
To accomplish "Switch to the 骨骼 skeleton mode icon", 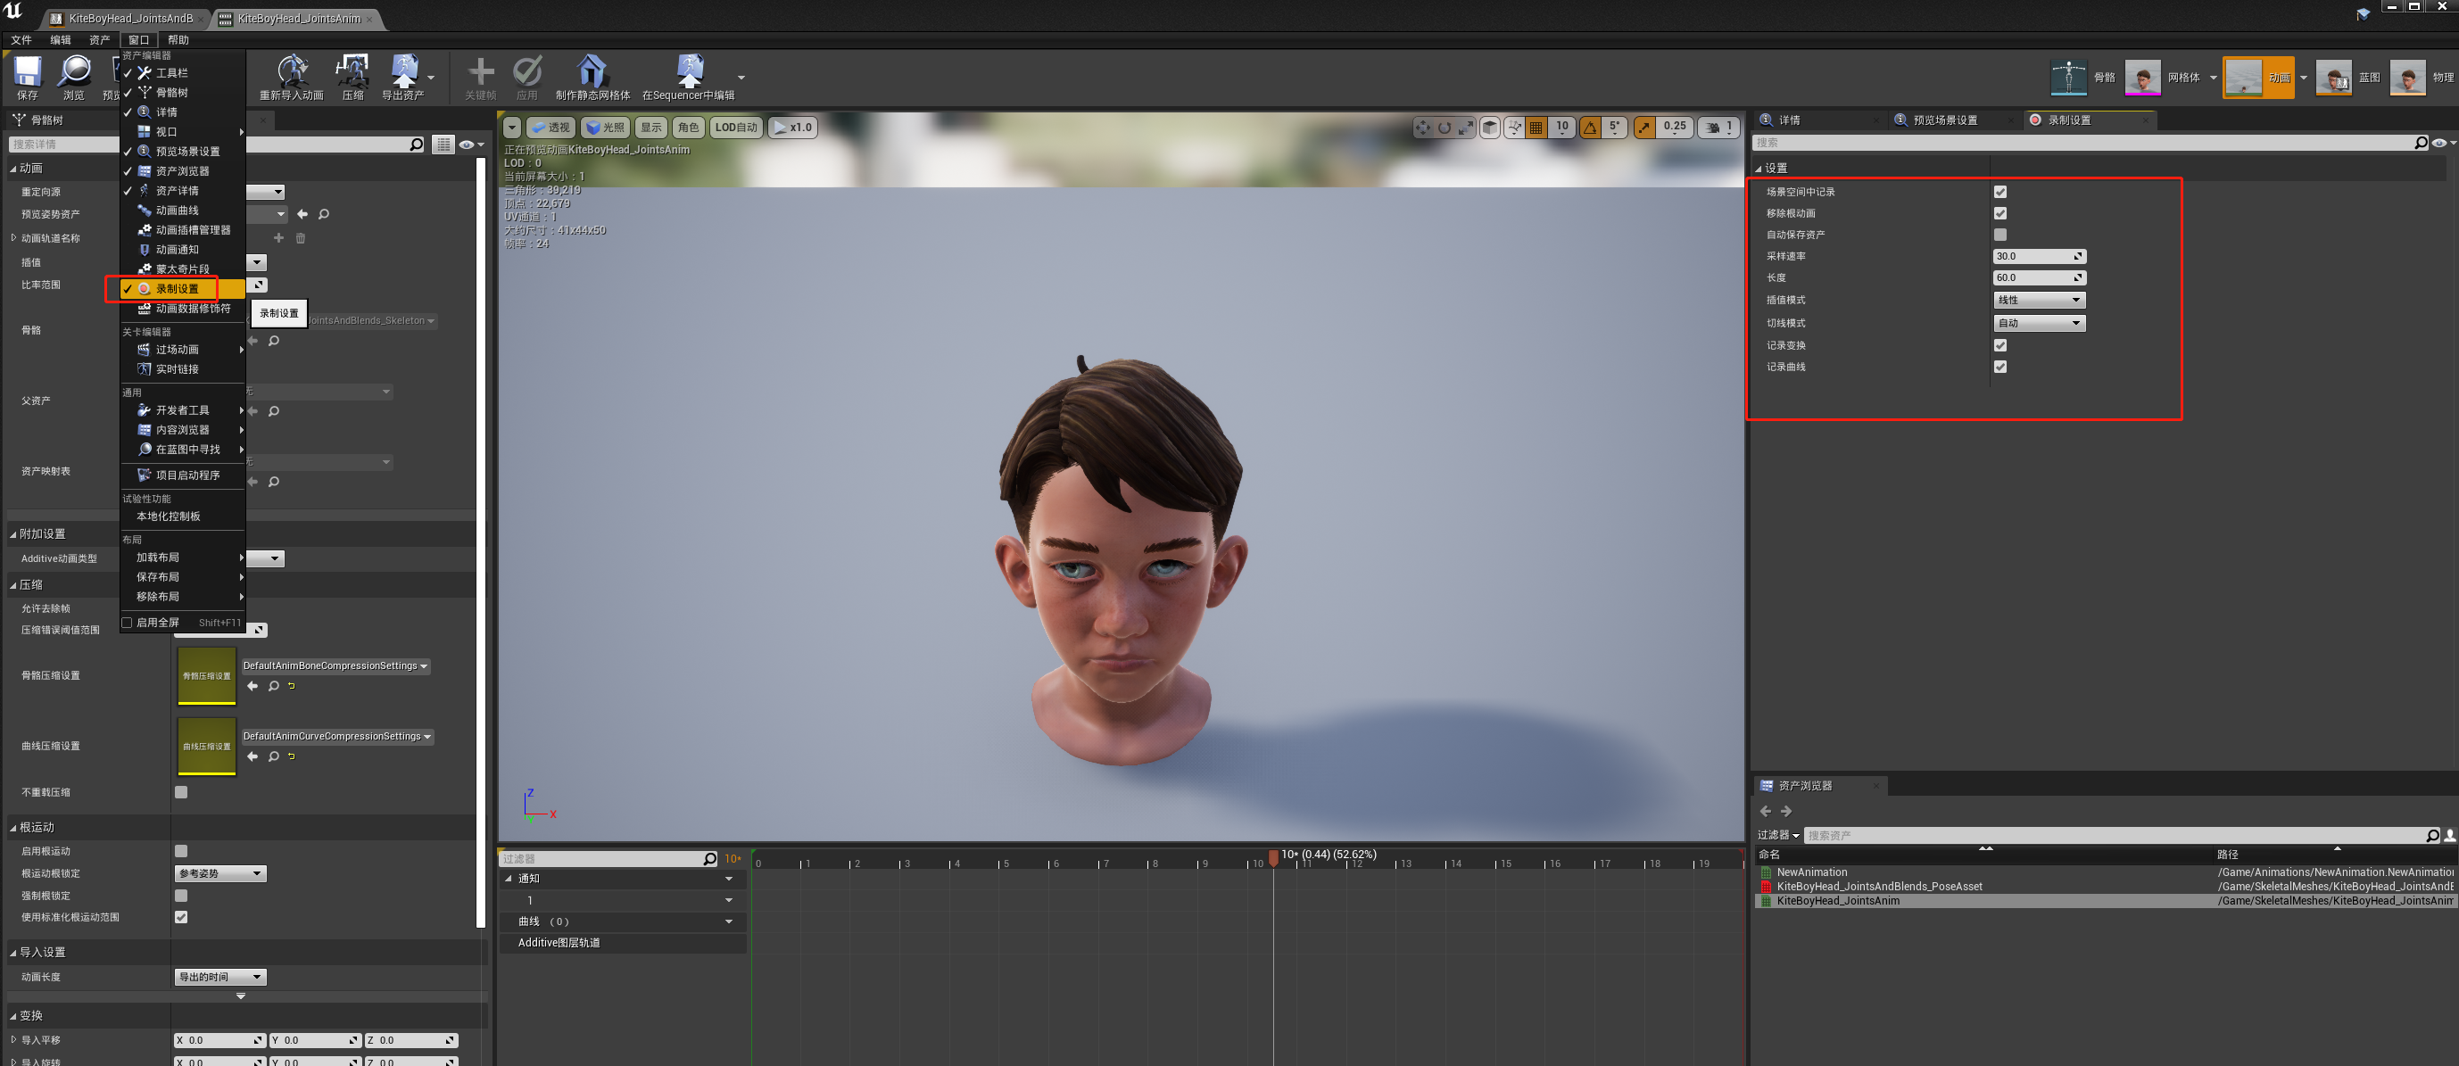I will [x=2067, y=78].
